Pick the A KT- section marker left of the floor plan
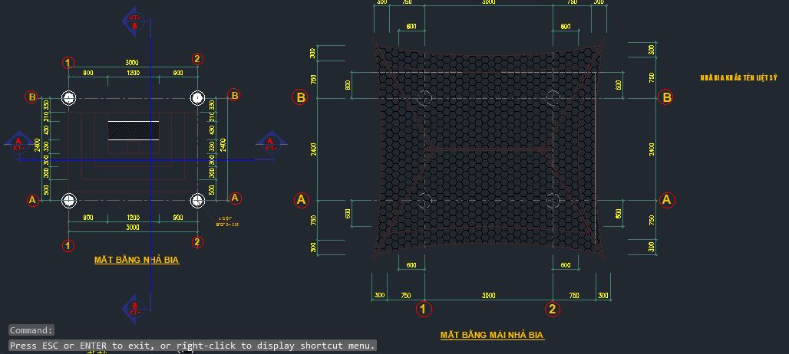The height and width of the screenshot is (354, 789). (19, 143)
